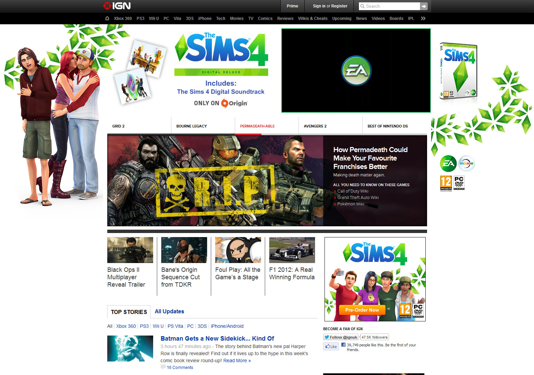Click the PC DVD badge under Maxis logo

pyautogui.click(x=459, y=182)
